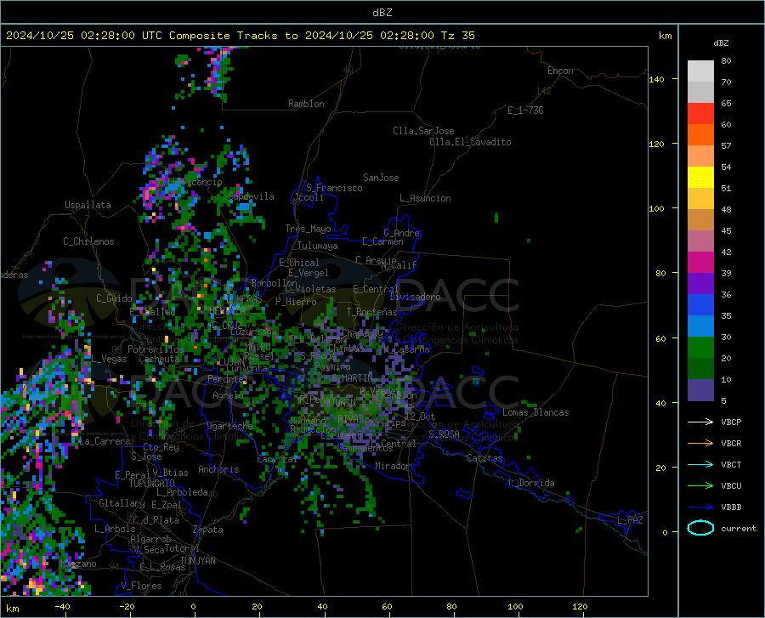Click the 'SanJose' place label
Viewport: 765px width, 618px height.
coord(381,178)
